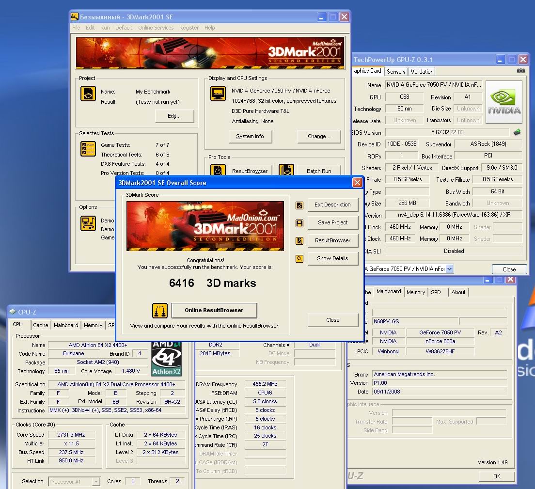Click the BIOS Version field in GPU-Z
The width and height of the screenshot is (535, 489).
pos(447,132)
